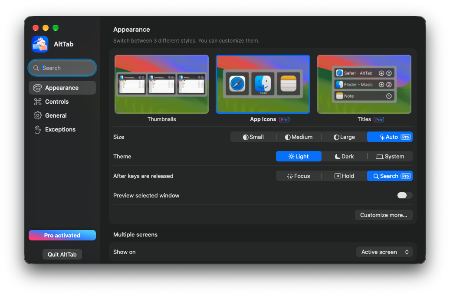
Task: Select the Thumbnails style preview
Action: coord(161,84)
